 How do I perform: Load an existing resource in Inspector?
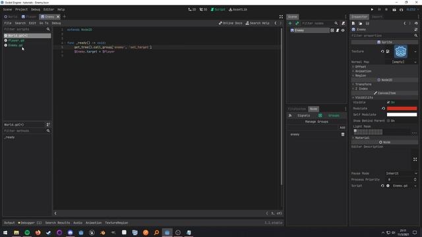pos(361,24)
